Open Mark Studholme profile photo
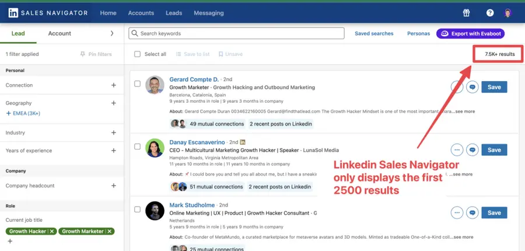This screenshot has height=251, width=525. [155, 211]
